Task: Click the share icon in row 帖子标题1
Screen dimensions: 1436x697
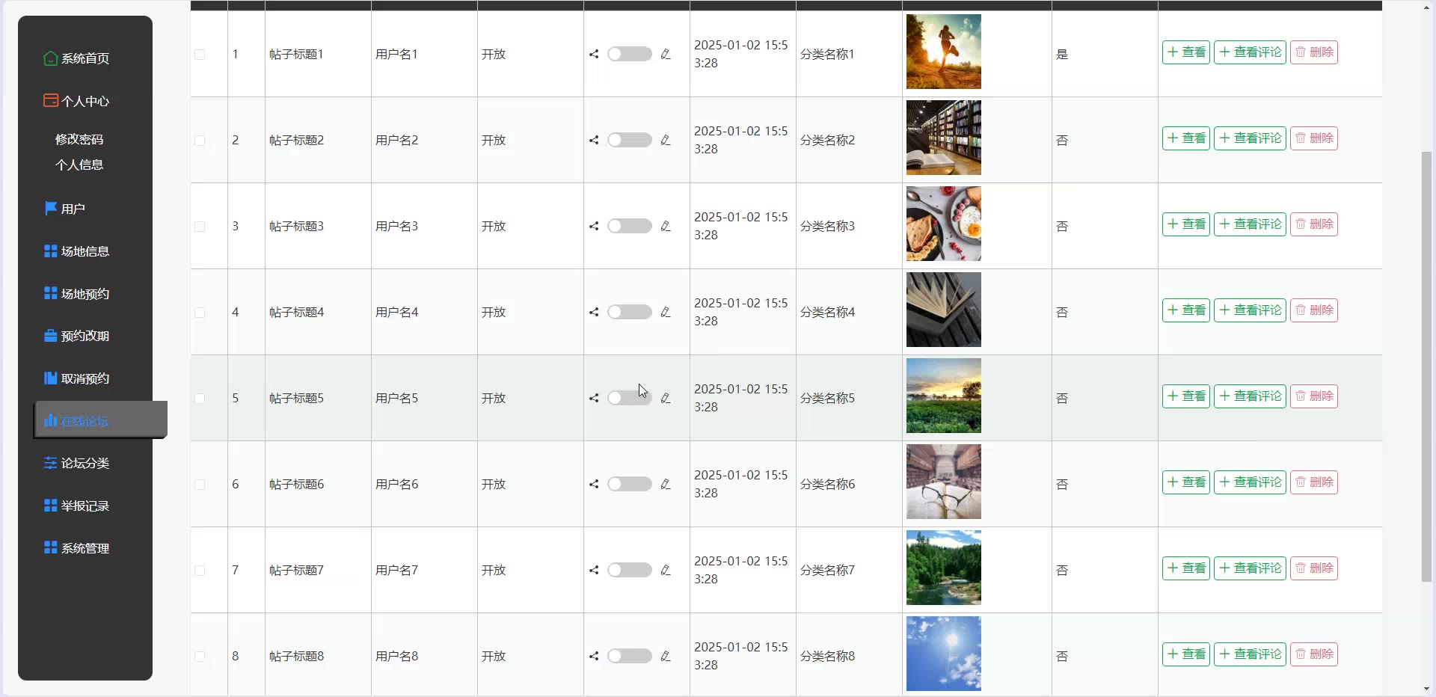Action: tap(594, 54)
